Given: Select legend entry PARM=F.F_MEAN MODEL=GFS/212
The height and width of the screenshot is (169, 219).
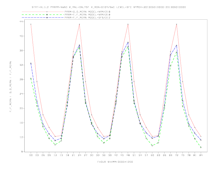Looking at the screenshot, I should coord(87,18).
